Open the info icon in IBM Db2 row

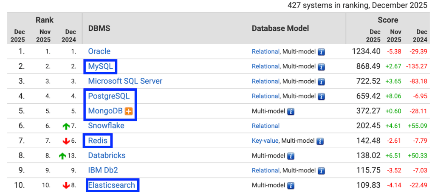[322, 171]
